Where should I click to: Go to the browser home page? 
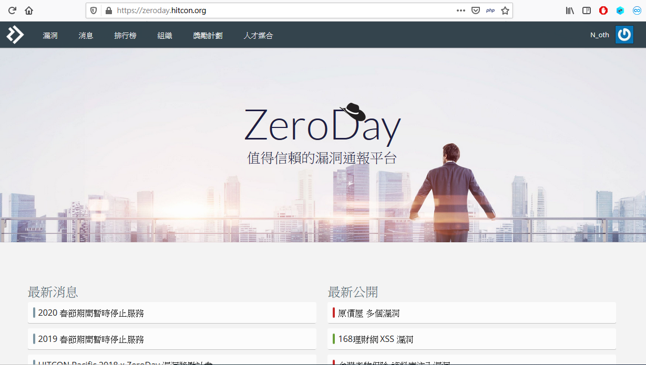[29, 10]
